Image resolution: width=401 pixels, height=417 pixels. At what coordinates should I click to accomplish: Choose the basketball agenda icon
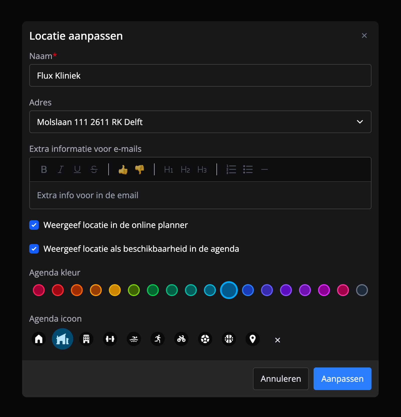pos(229,339)
